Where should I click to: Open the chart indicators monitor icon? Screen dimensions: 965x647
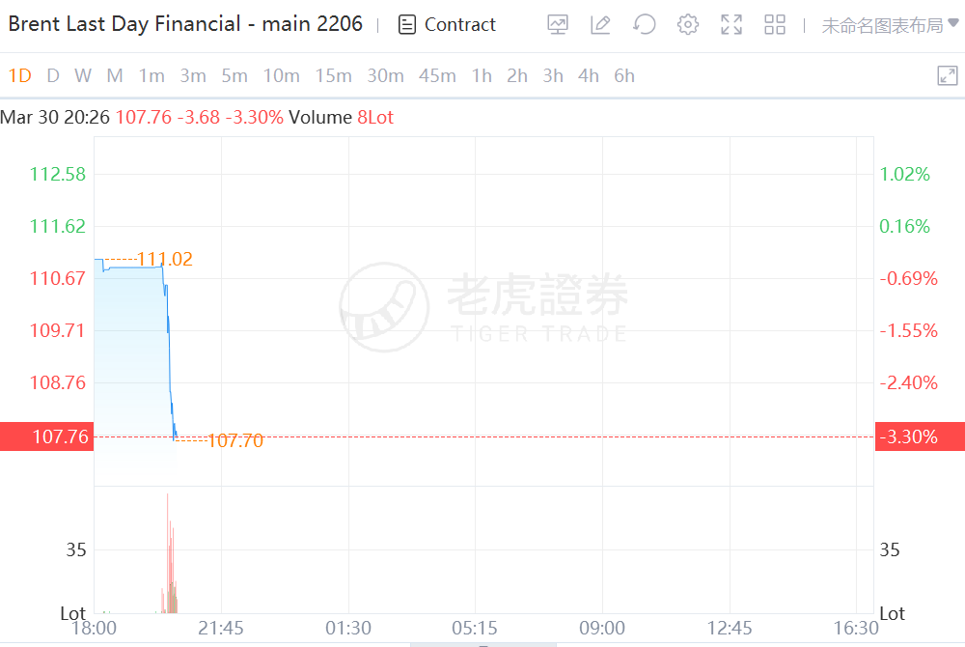coord(558,25)
